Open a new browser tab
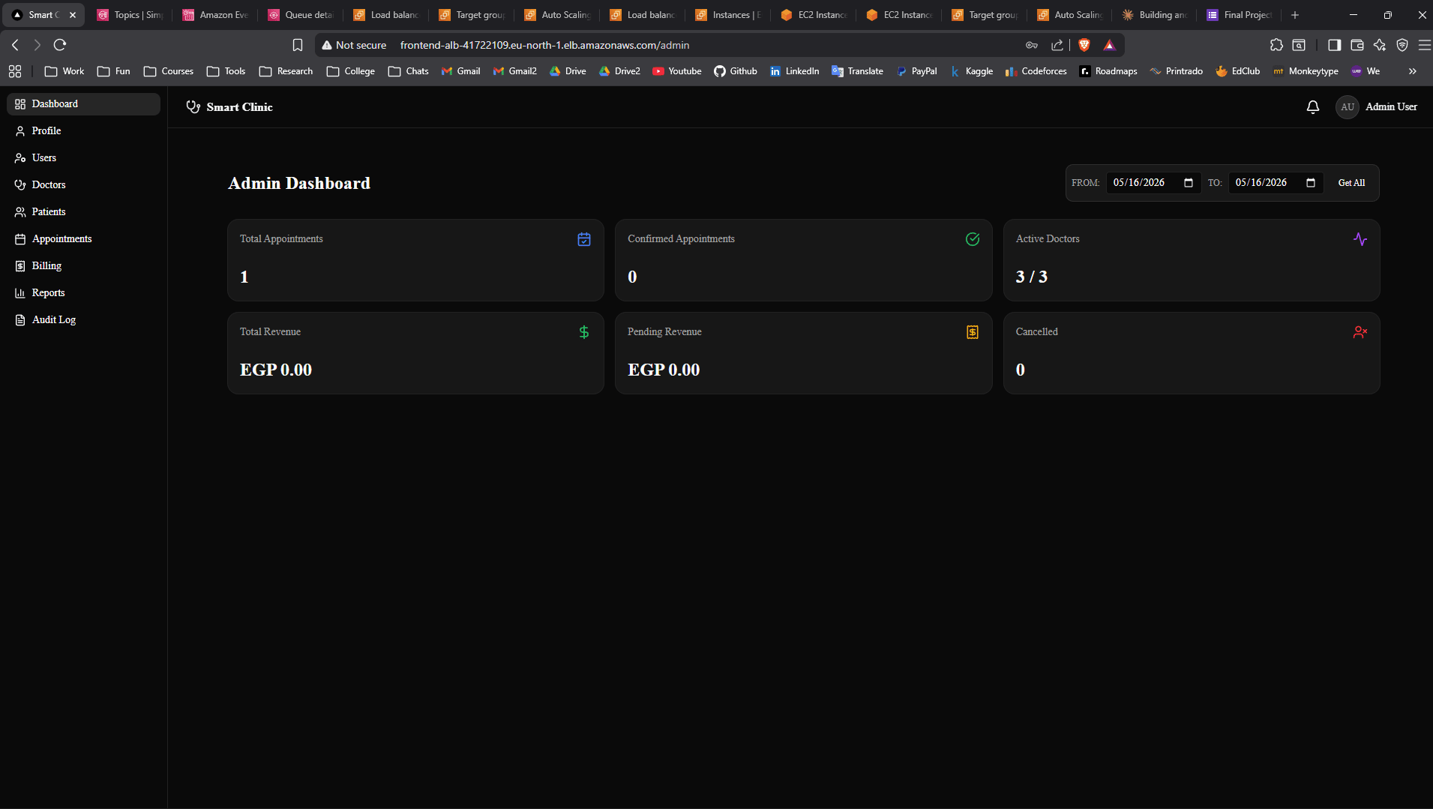Screen dimensions: 1433x809 click(1294, 15)
